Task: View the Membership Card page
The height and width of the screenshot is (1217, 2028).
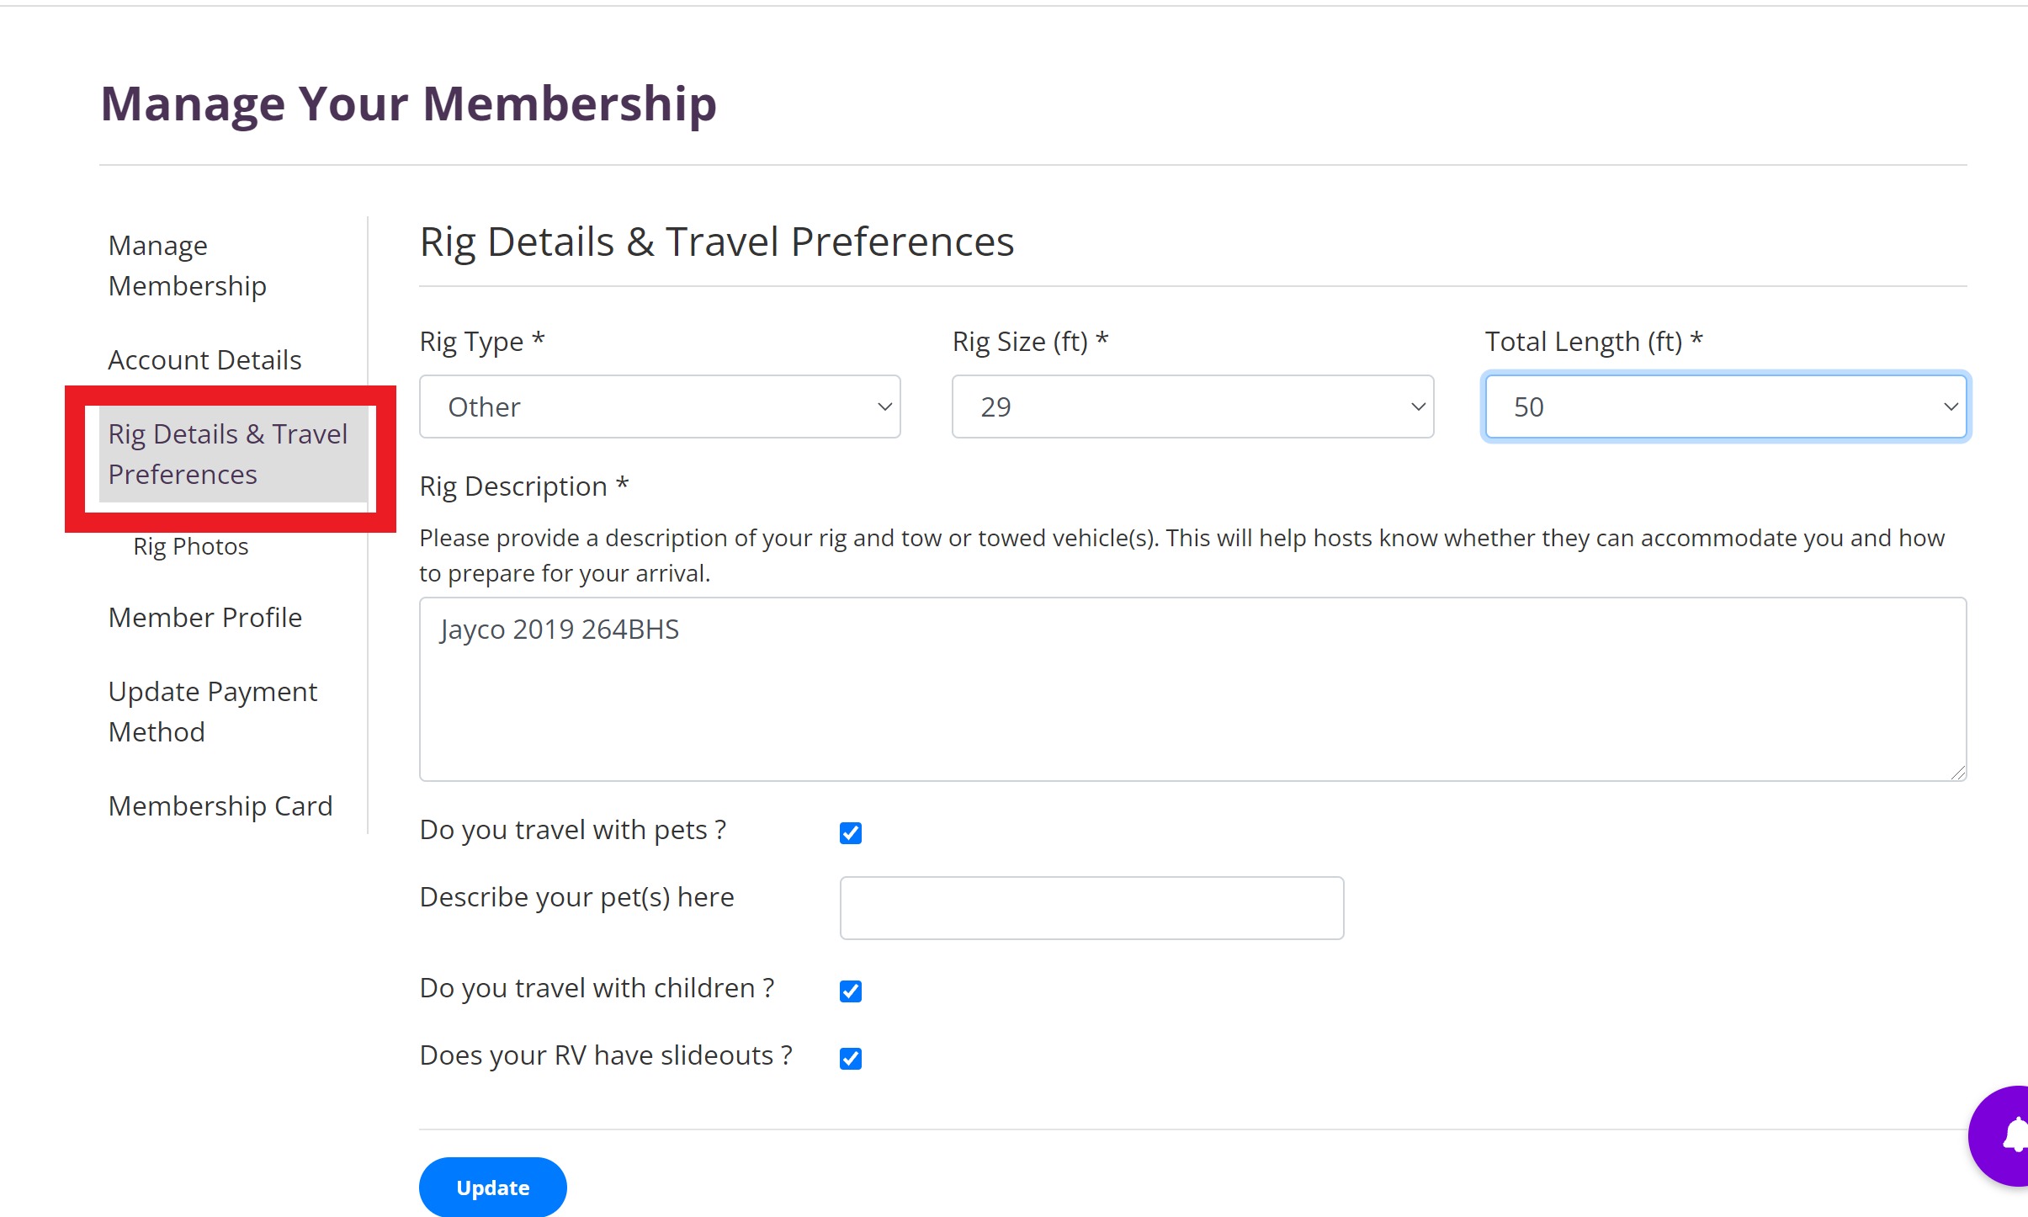Action: (220, 806)
